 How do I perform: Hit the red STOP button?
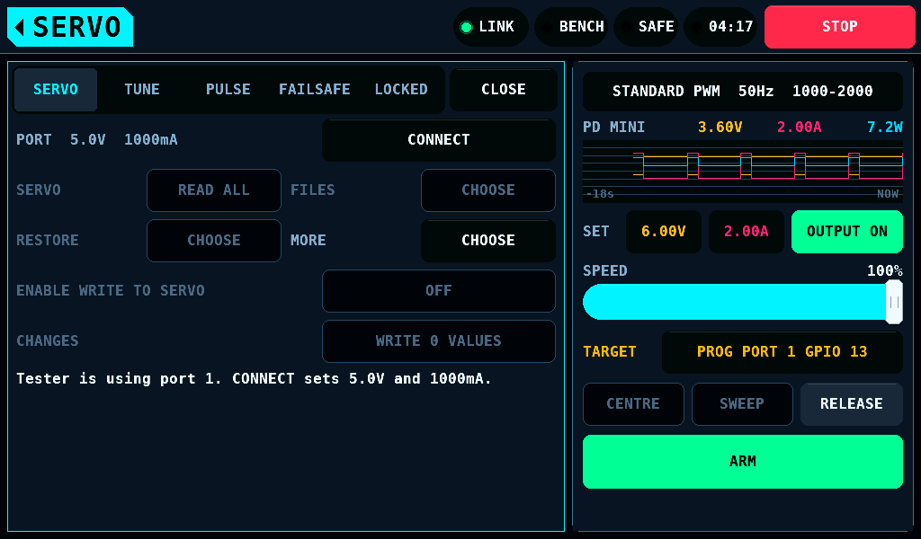[x=840, y=27]
